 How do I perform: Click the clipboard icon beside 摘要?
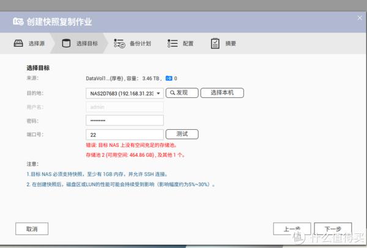pyautogui.click(x=215, y=43)
